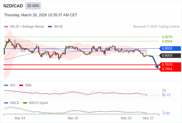This screenshot has height=123, width=182.
Task: Click the MACD legend label
Action: pyautogui.click(x=15, y=103)
